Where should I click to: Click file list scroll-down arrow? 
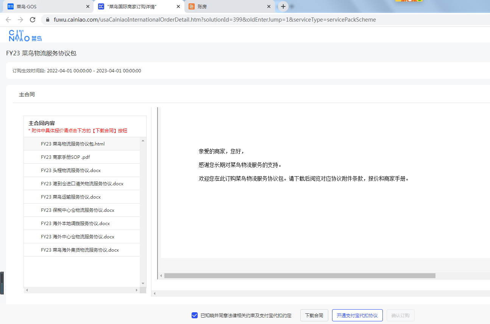point(143,283)
